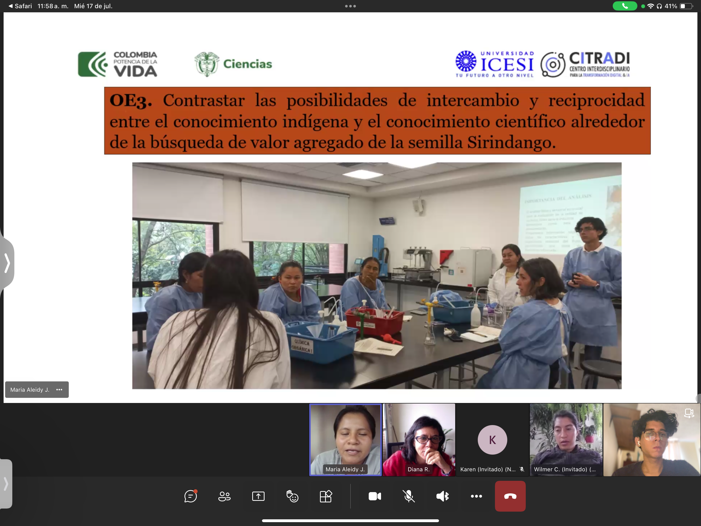Toggle the camera on or off
Screen dimensions: 701x526
[375, 496]
